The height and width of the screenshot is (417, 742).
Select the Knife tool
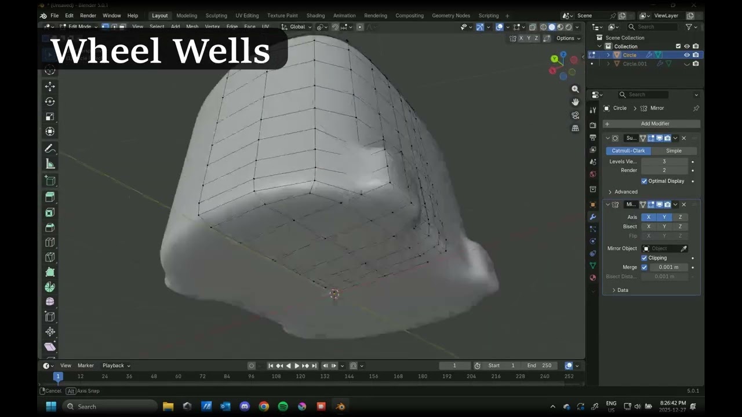tap(50, 257)
